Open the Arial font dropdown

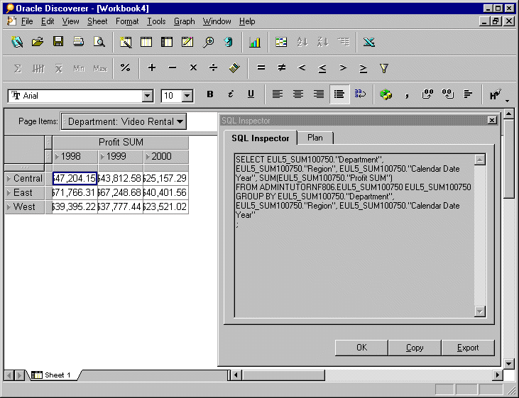pyautogui.click(x=147, y=96)
